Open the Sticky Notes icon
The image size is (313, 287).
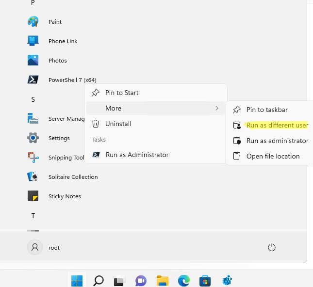(x=33, y=196)
